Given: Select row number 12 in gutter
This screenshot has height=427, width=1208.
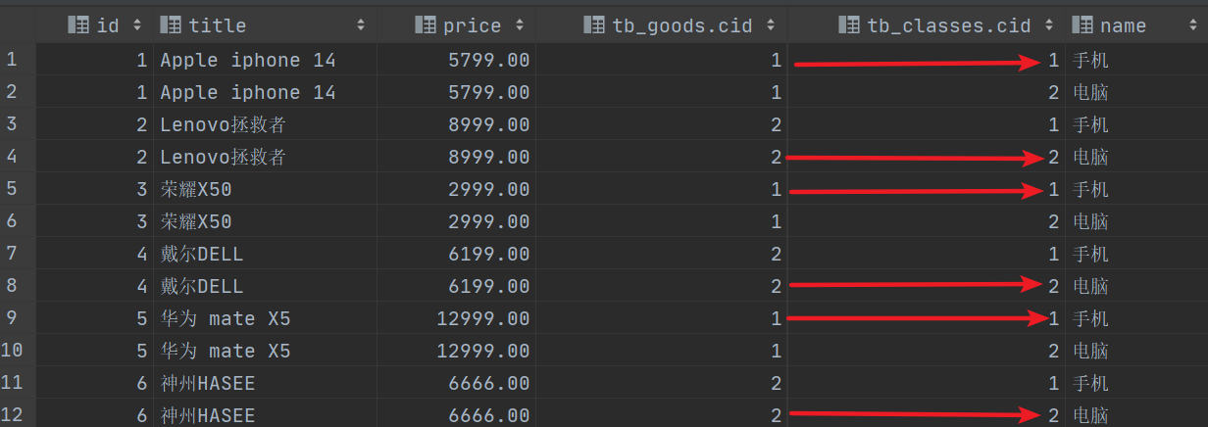Looking at the screenshot, I should [x=12, y=415].
